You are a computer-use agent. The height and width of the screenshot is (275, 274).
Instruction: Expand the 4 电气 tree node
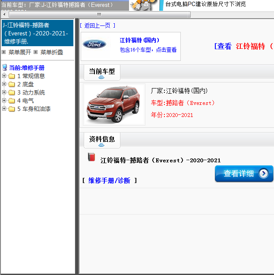click(x=4, y=101)
